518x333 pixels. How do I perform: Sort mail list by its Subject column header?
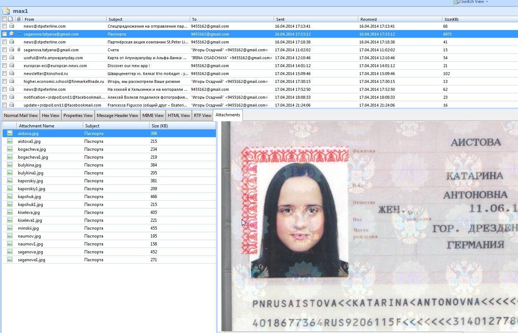(148, 19)
